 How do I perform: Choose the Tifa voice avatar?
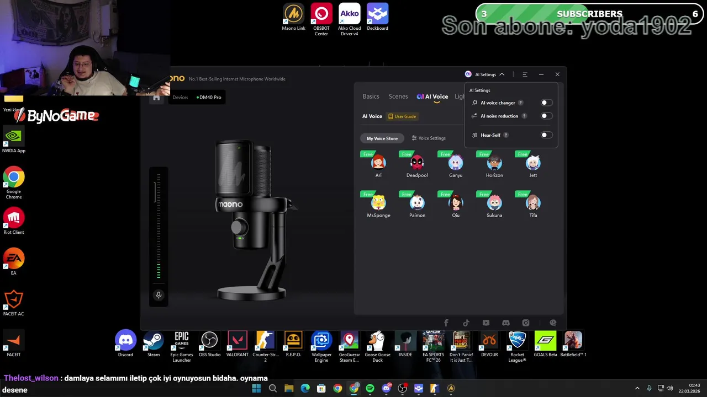[x=533, y=202]
